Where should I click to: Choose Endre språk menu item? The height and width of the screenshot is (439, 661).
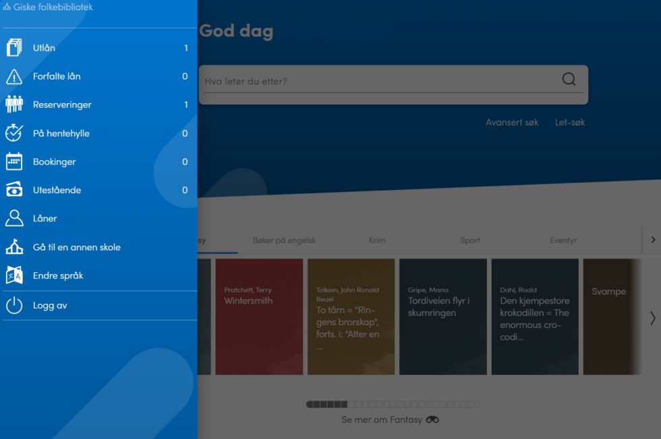coord(58,275)
